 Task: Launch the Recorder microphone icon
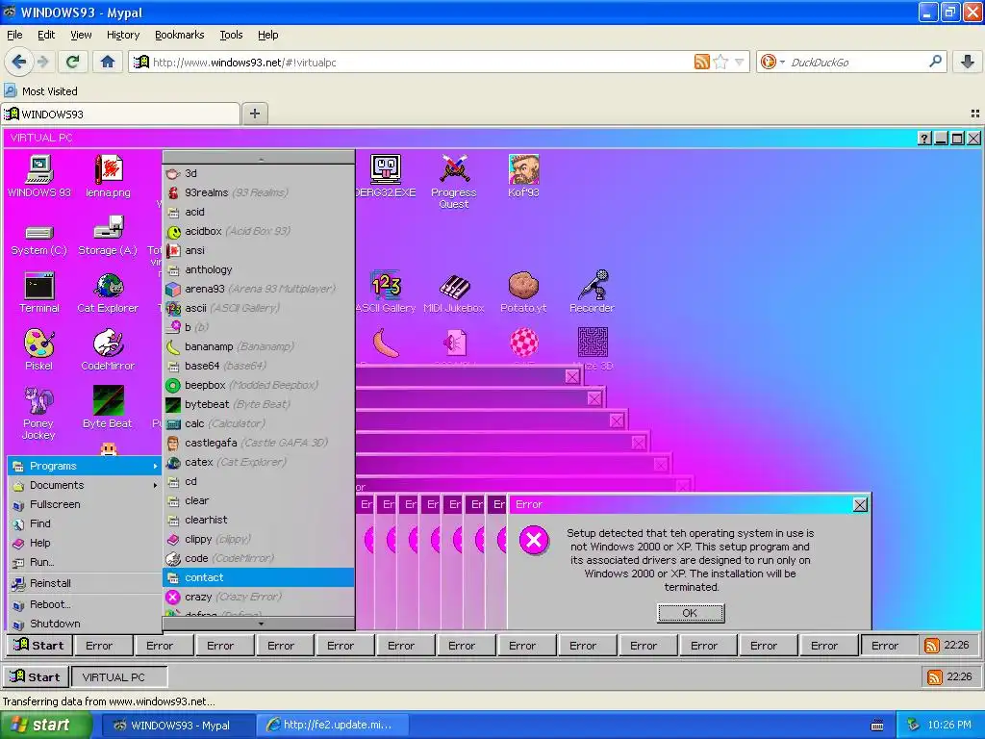(593, 293)
